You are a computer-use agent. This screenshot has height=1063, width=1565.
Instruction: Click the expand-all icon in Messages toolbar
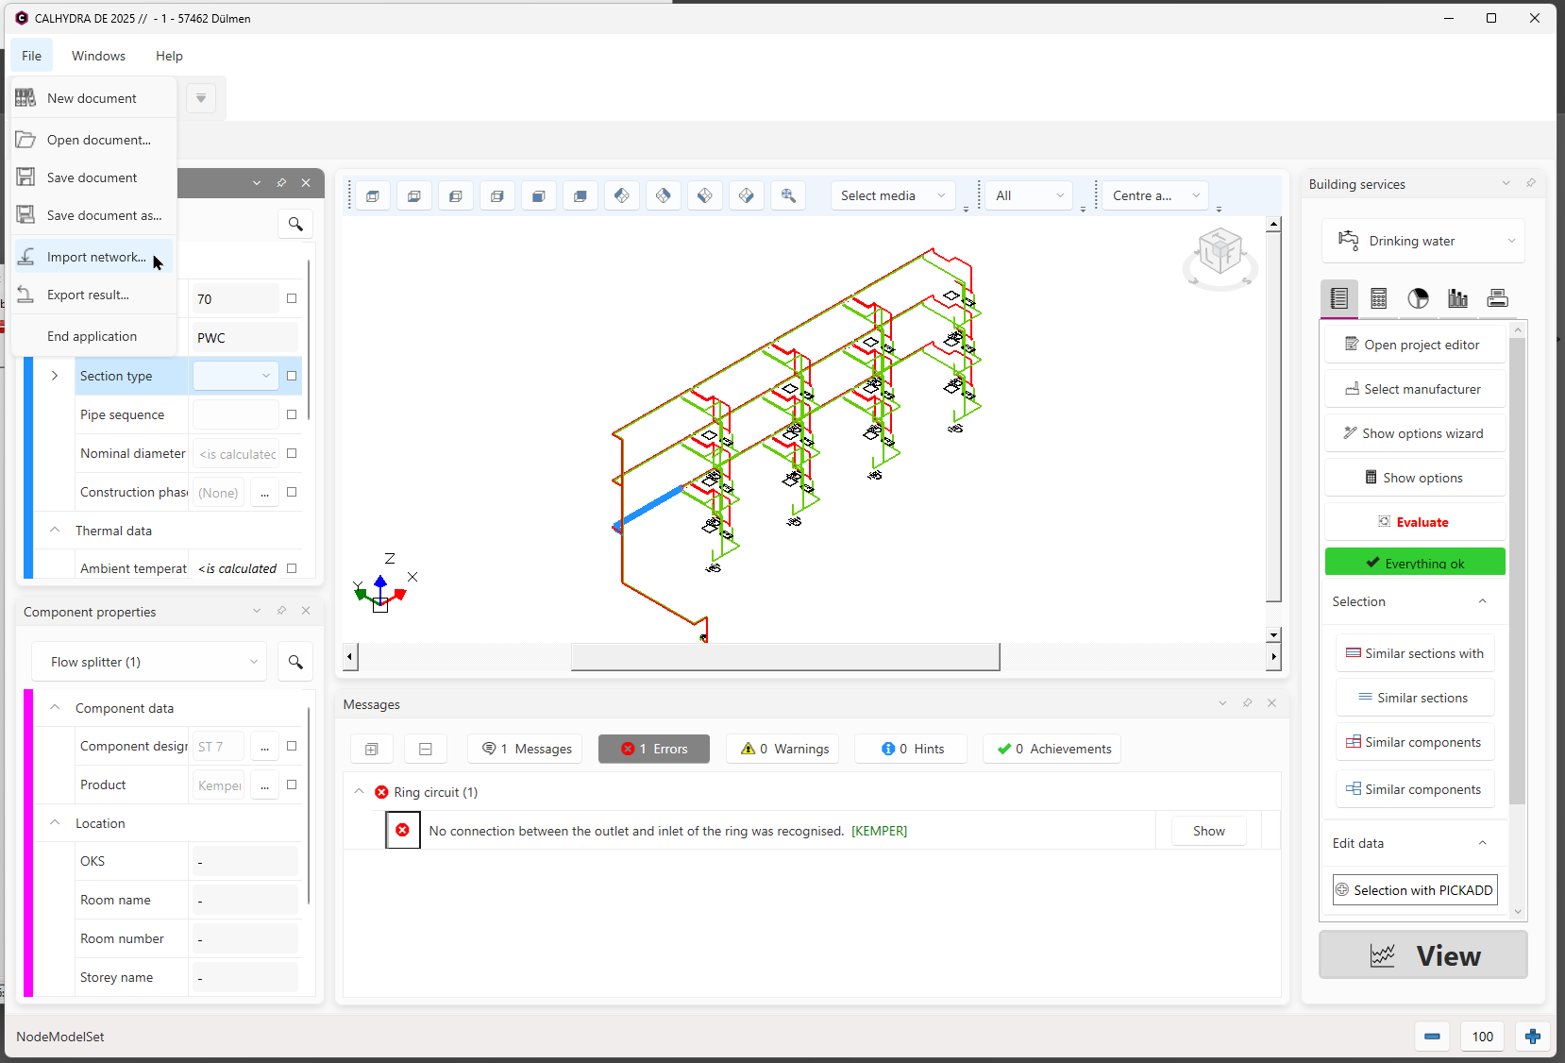(x=372, y=749)
